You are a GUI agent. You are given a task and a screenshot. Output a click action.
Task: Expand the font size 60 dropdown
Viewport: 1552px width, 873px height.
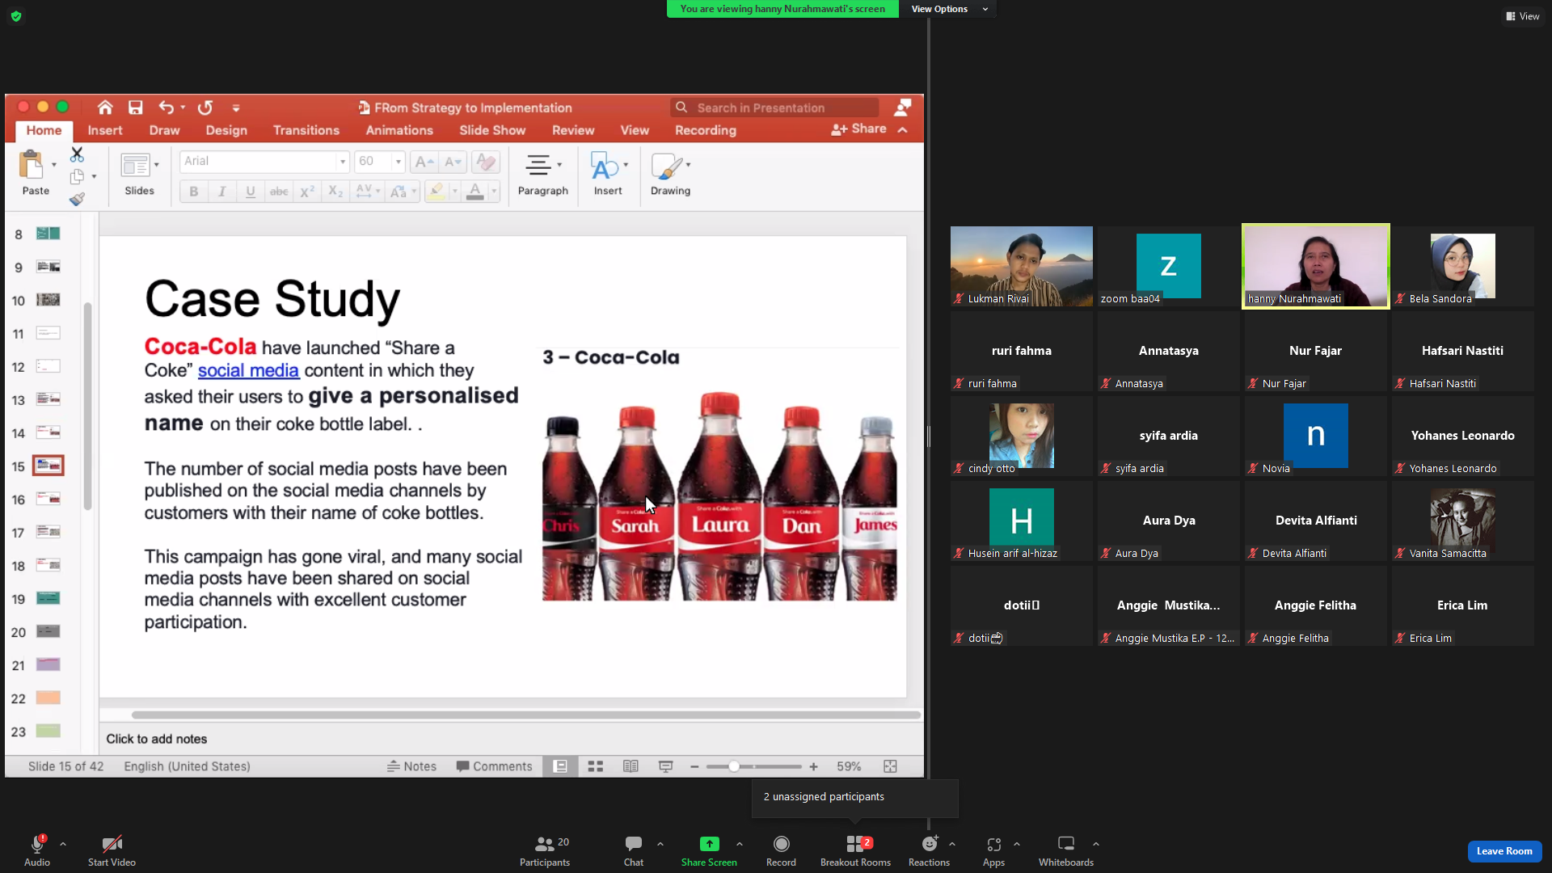pyautogui.click(x=399, y=162)
